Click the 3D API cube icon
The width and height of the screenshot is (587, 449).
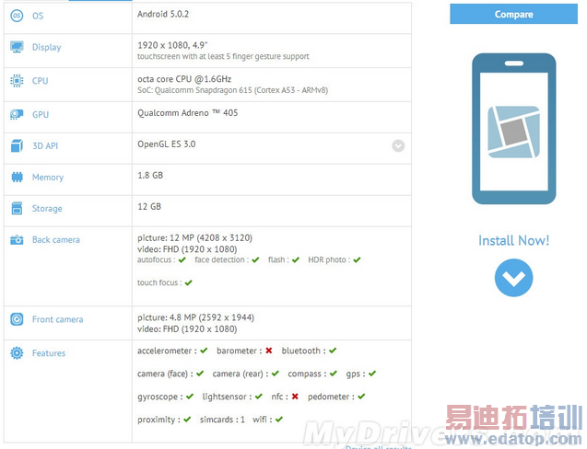17,145
